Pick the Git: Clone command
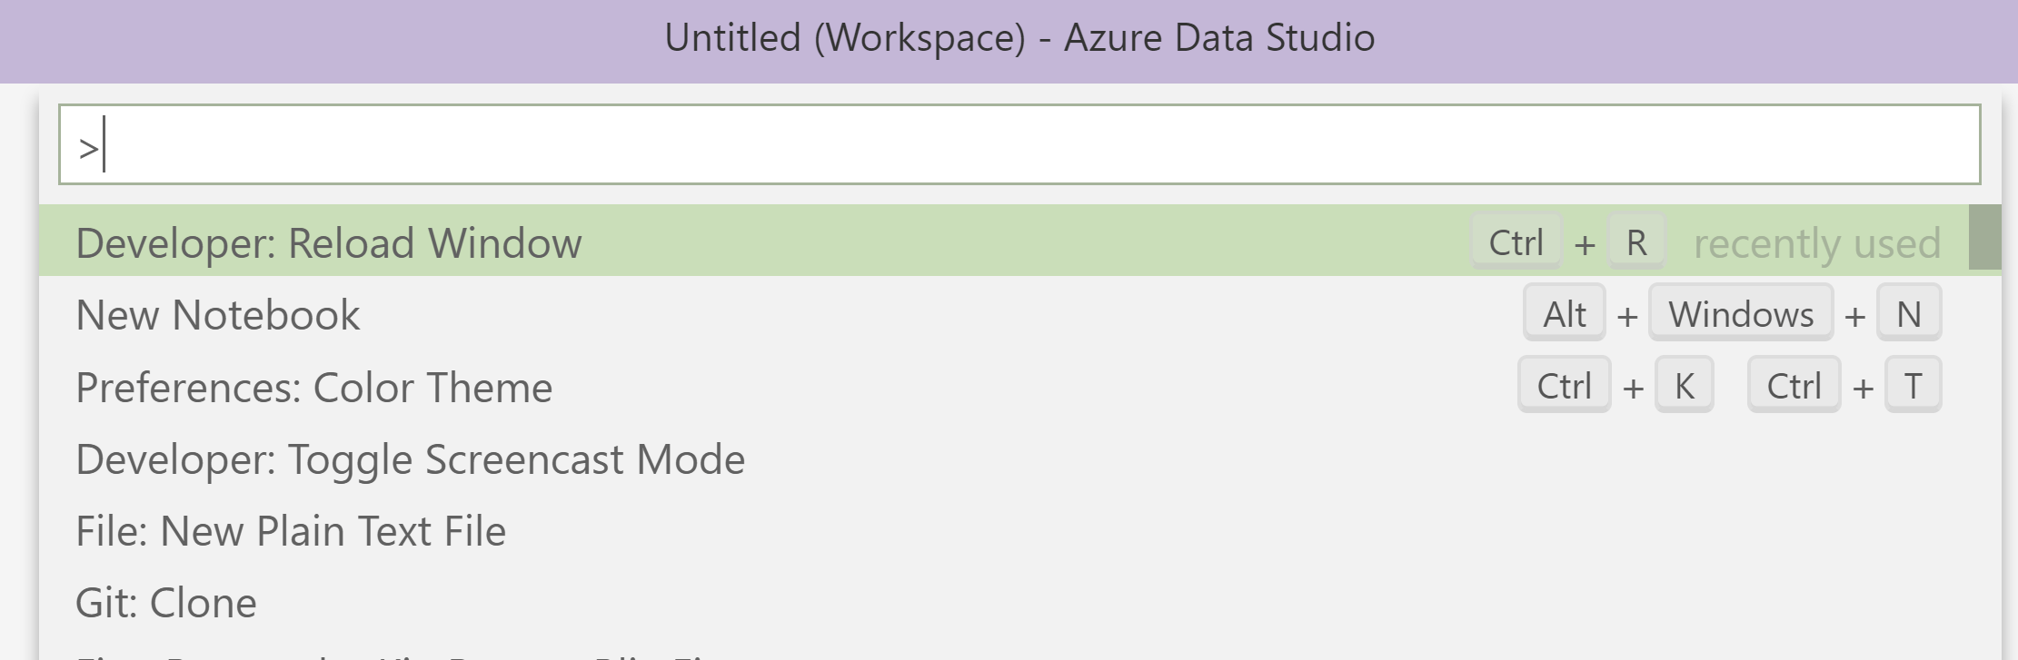2018x660 pixels. point(166,603)
